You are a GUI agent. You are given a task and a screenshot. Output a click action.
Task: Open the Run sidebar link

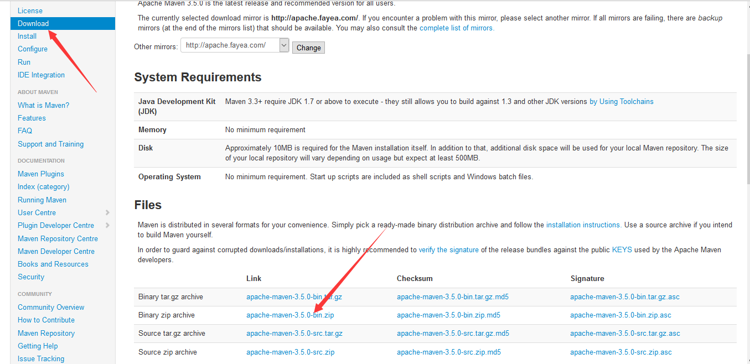pos(24,62)
